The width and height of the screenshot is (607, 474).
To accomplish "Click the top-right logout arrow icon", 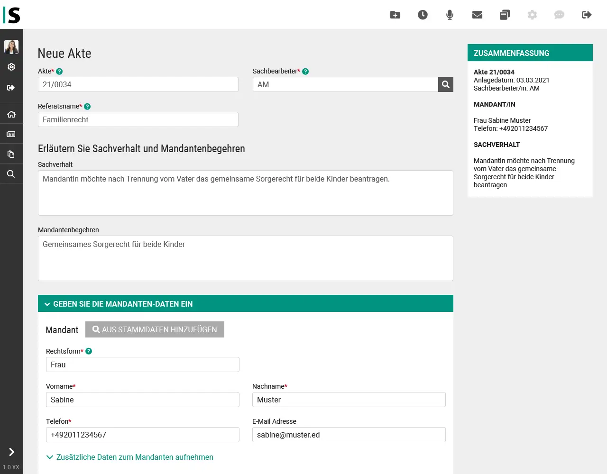I will pyautogui.click(x=587, y=15).
